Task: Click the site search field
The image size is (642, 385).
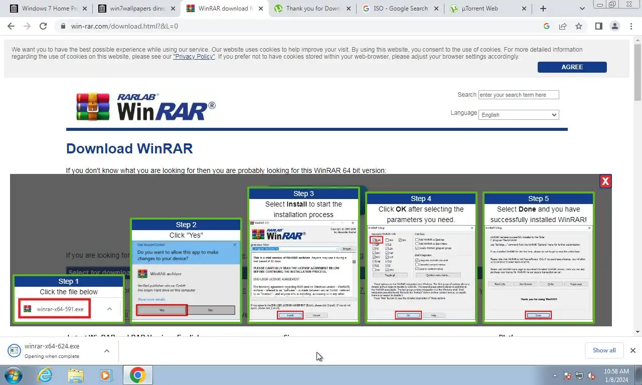Action: tap(519, 95)
